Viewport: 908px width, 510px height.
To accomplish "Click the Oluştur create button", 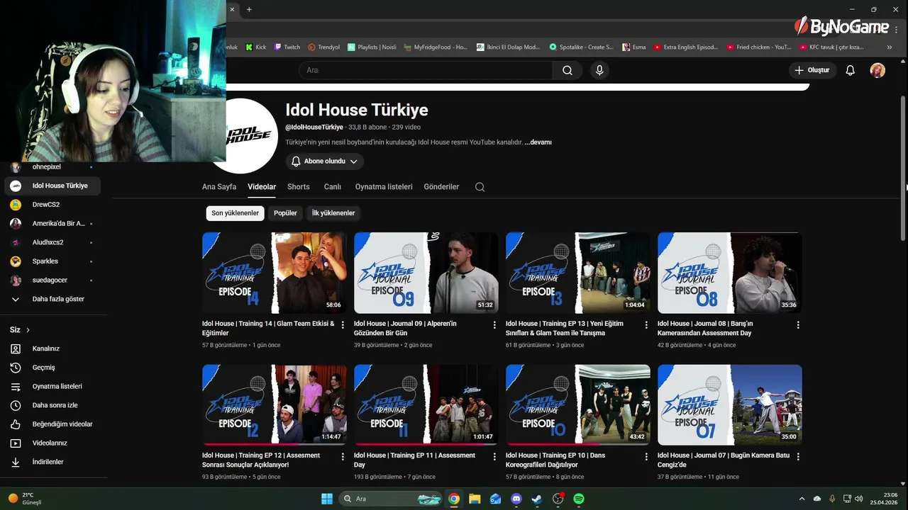I will click(x=812, y=70).
